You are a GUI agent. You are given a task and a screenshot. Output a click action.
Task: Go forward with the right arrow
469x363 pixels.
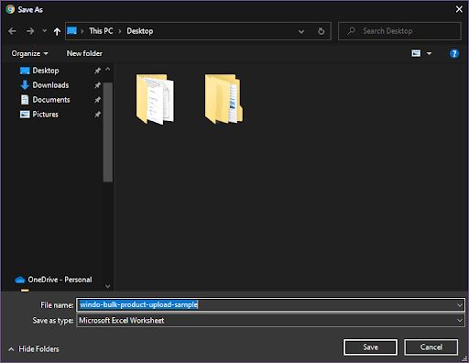[30, 31]
